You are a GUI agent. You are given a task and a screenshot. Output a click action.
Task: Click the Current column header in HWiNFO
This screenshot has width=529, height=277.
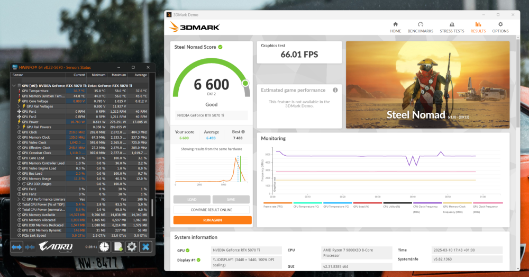76,75
